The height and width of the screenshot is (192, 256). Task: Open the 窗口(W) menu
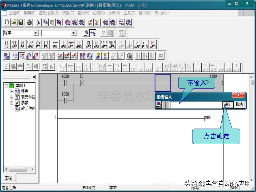145,13
